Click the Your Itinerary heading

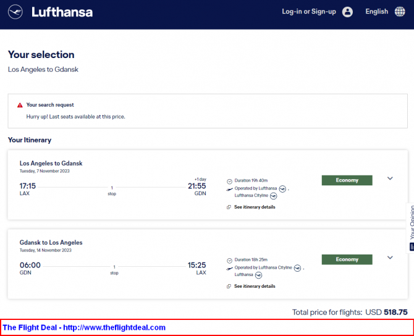pyautogui.click(x=30, y=140)
